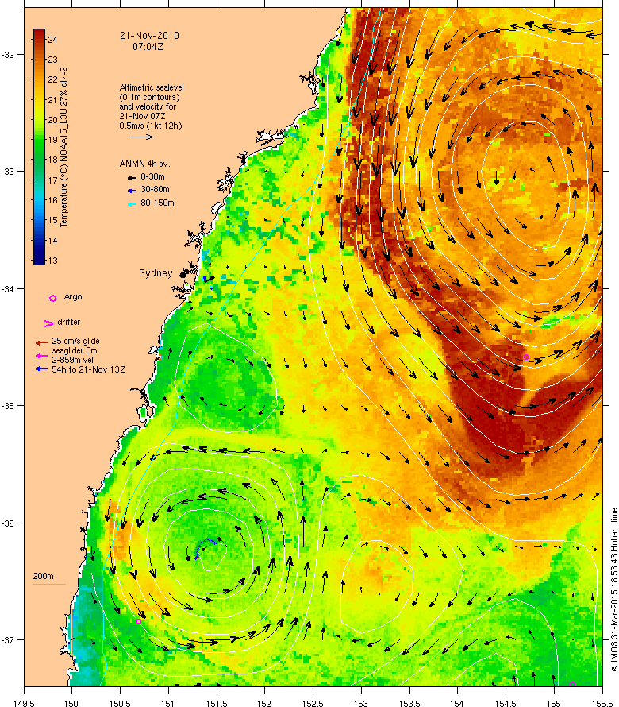Click the longitude label 155.5

pyautogui.click(x=602, y=703)
